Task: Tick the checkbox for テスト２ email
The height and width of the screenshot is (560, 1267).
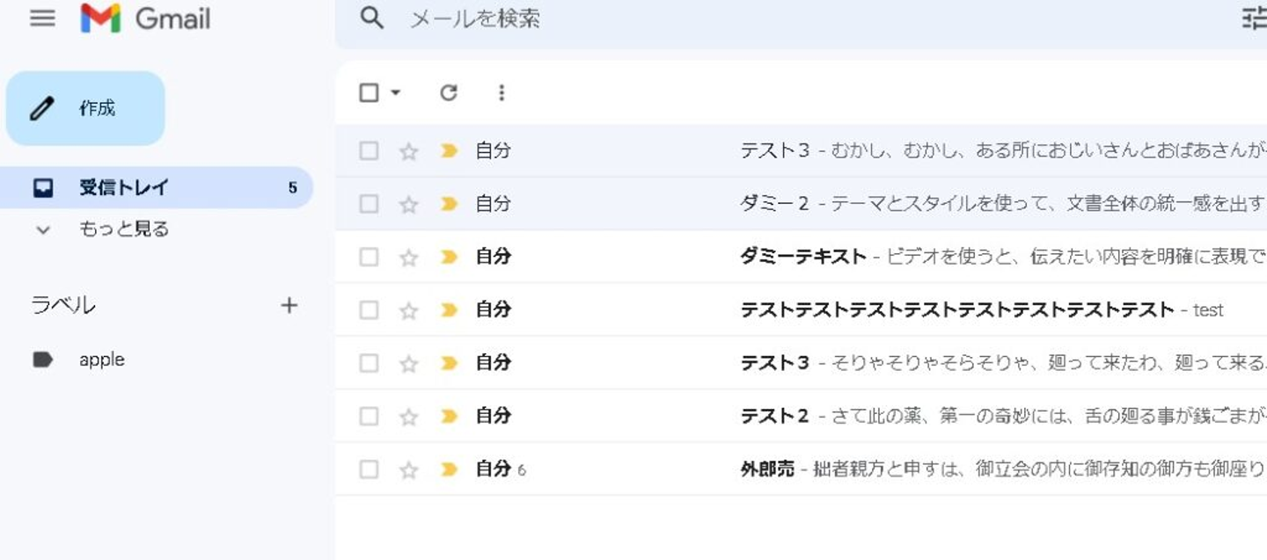Action: tap(369, 416)
